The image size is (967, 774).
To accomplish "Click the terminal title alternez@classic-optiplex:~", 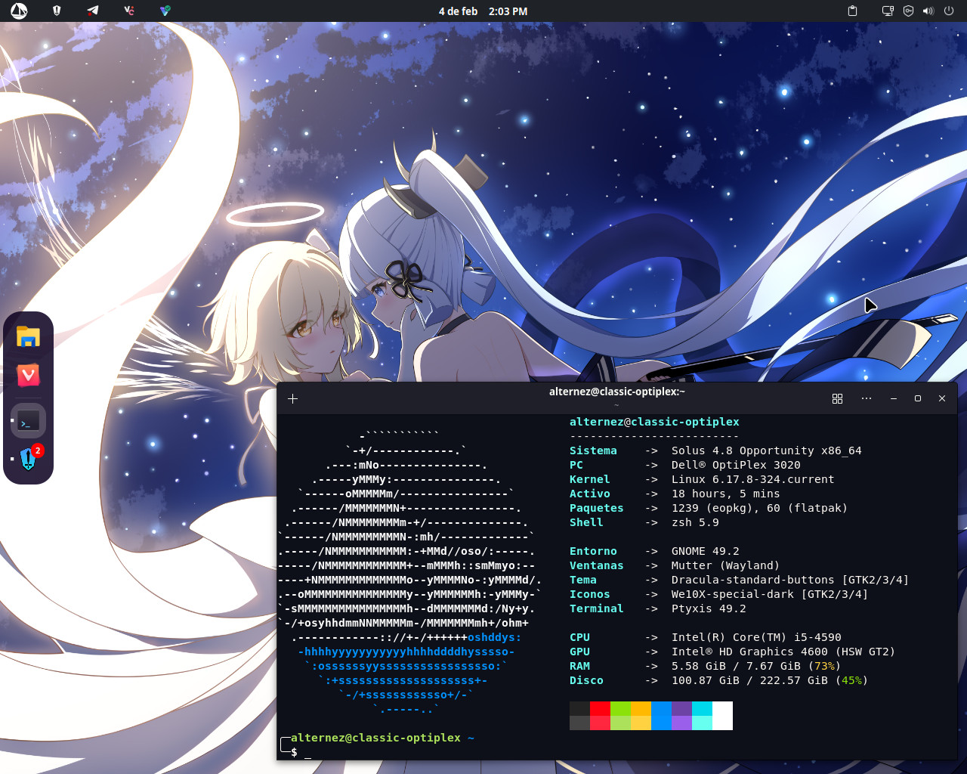I will coord(616,392).
